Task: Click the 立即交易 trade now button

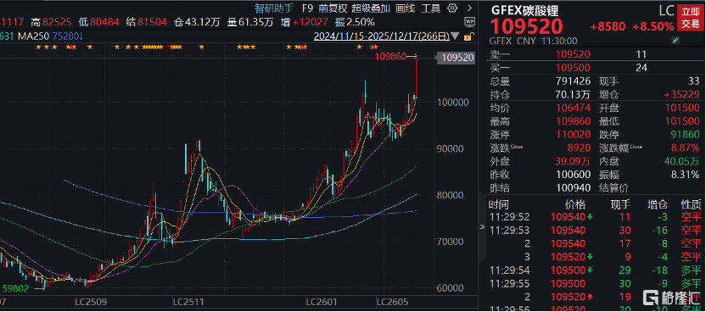Action: point(691,17)
